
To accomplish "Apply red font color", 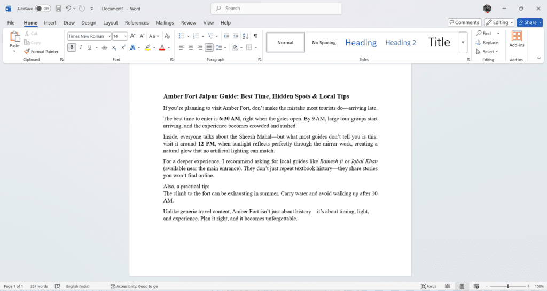I will 162,47.
